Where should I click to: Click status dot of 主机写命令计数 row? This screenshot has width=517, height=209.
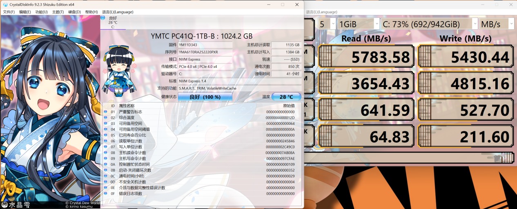coord(105,159)
